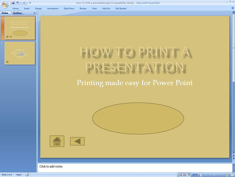Select slide 1 thumbnail
Screen dimensions: 235x177
click(20, 28)
